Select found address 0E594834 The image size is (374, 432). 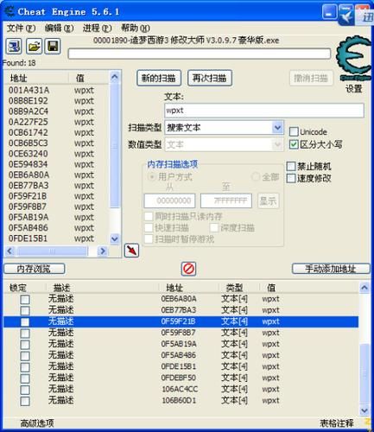click(x=28, y=164)
